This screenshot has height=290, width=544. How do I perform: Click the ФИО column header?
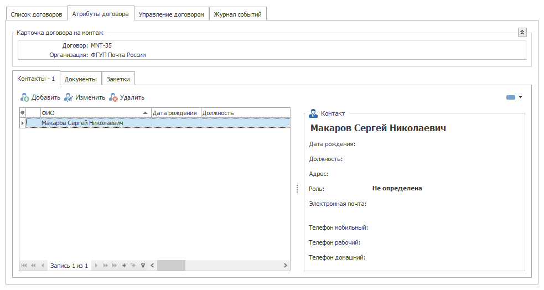tap(96, 113)
